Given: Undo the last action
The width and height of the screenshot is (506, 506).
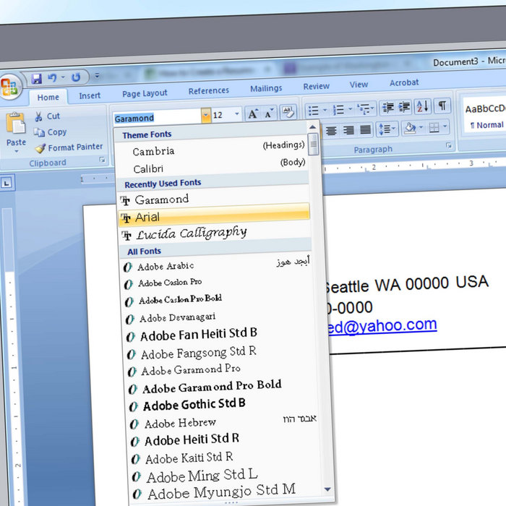Looking at the screenshot, I should (x=52, y=78).
